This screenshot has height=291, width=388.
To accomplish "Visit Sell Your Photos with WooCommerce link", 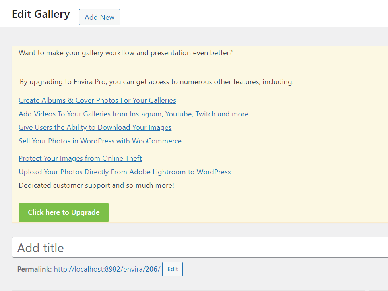I will [x=100, y=141].
